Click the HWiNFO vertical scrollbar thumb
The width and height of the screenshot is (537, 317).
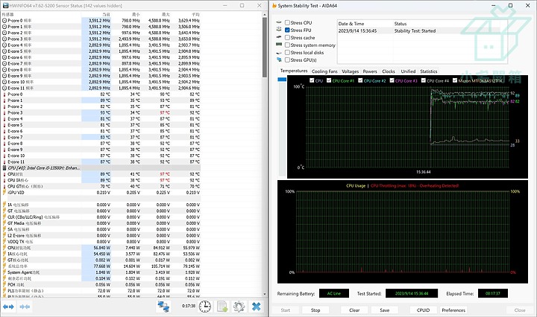point(264,47)
